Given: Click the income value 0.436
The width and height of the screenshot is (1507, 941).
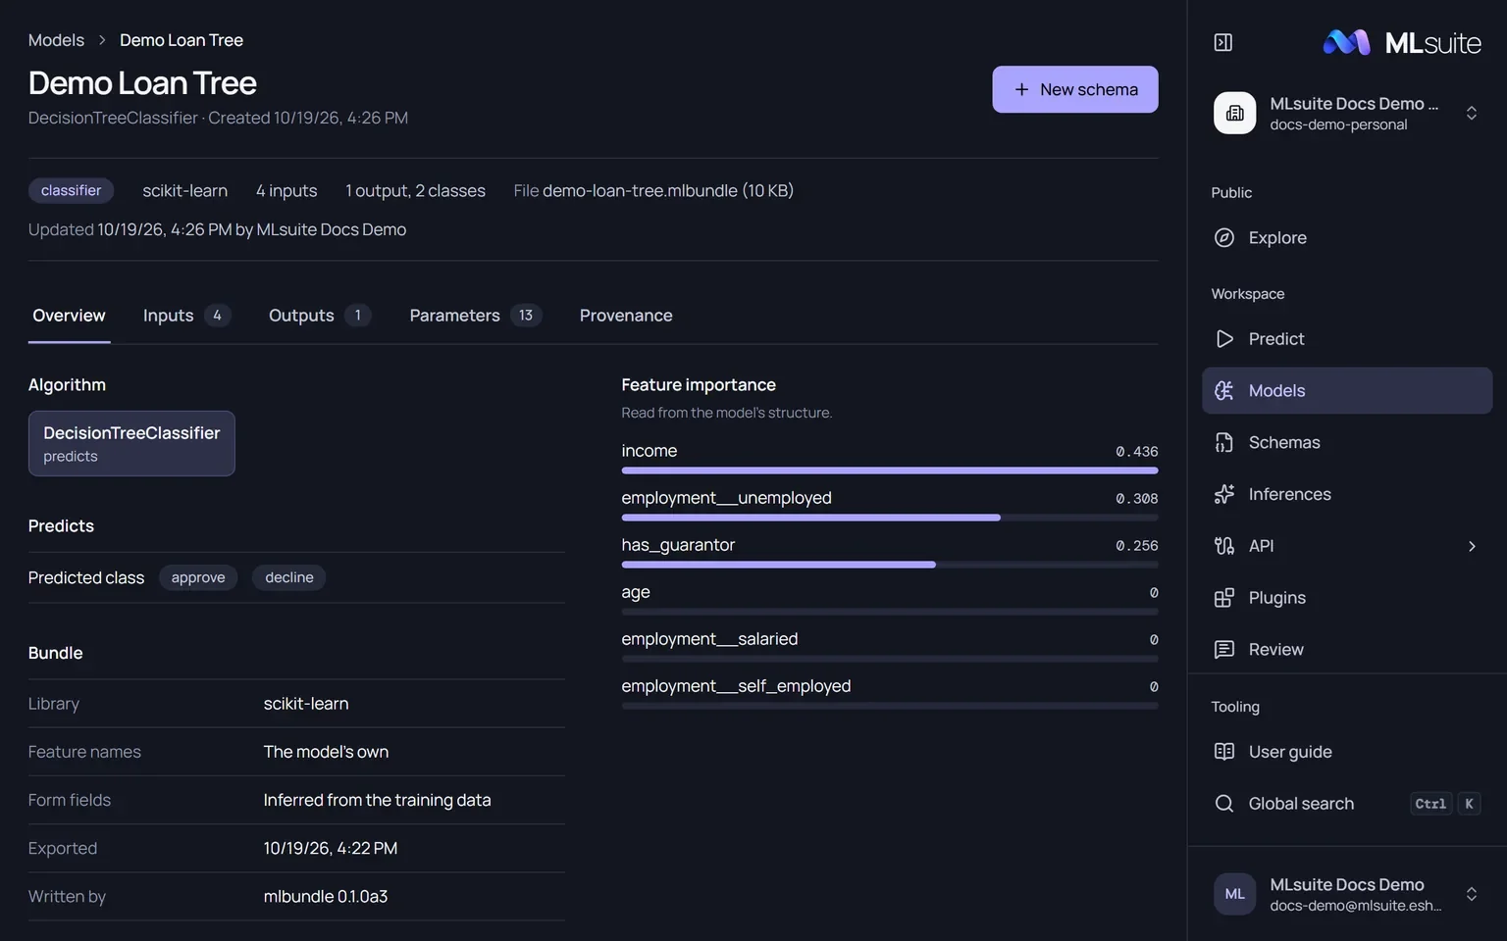Looking at the screenshot, I should [1137, 452].
